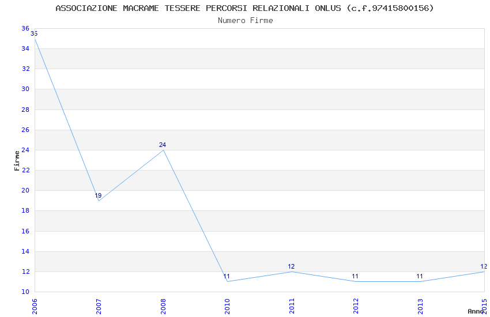Click the 10 y-axis tick label

25,292
